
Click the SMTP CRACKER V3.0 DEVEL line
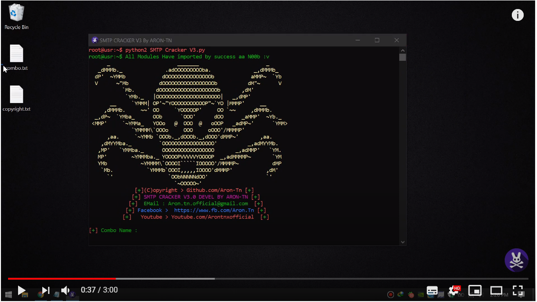(x=196, y=197)
